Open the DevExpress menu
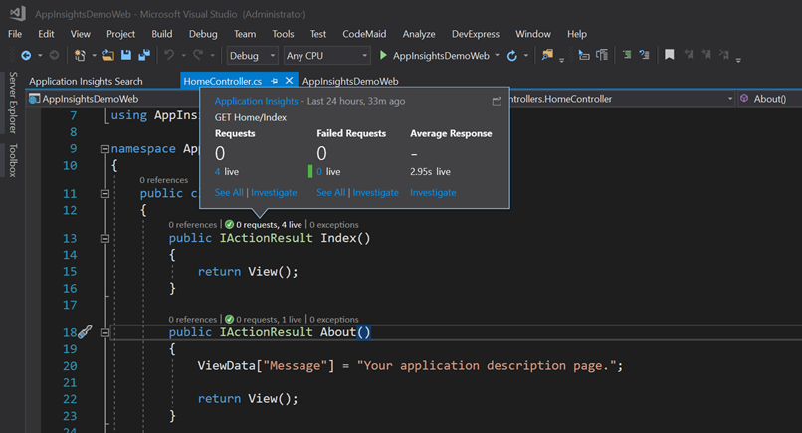 point(476,34)
